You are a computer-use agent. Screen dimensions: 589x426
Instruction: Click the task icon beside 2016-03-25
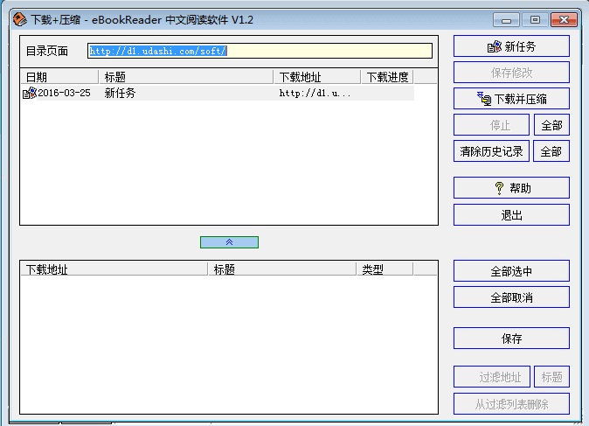click(x=30, y=93)
